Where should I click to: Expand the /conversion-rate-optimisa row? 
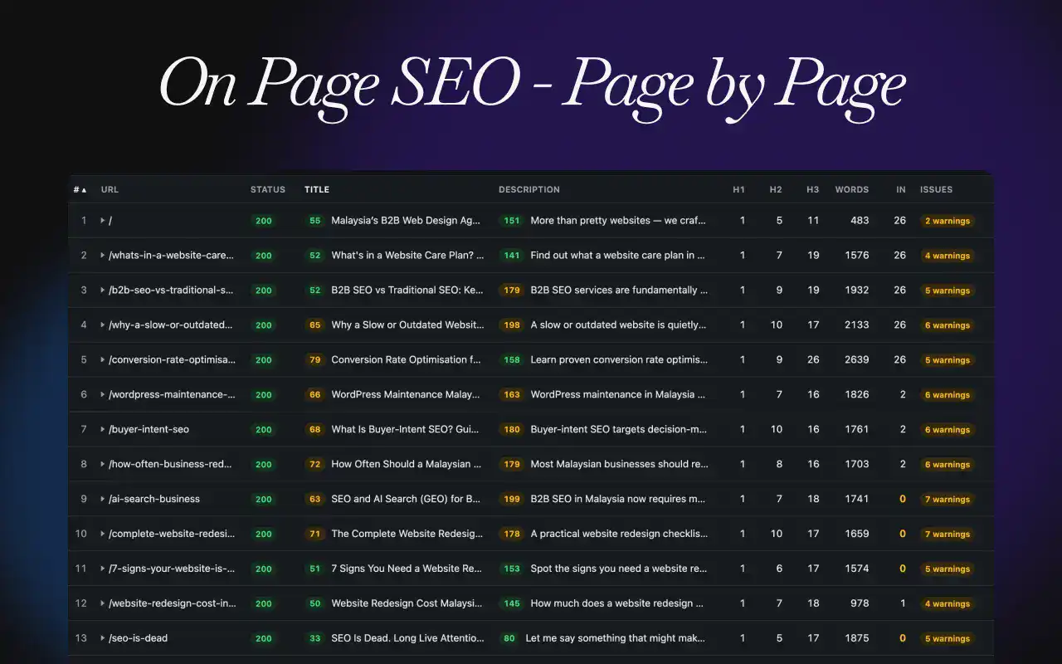(x=103, y=360)
